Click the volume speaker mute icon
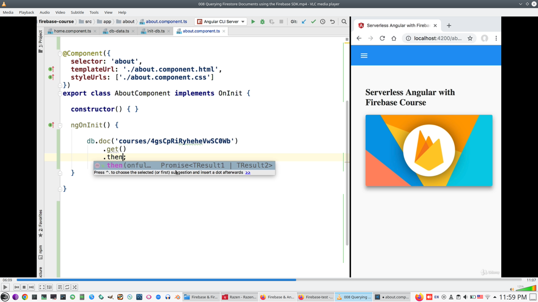The height and width of the screenshot is (302, 538). [x=512, y=289]
